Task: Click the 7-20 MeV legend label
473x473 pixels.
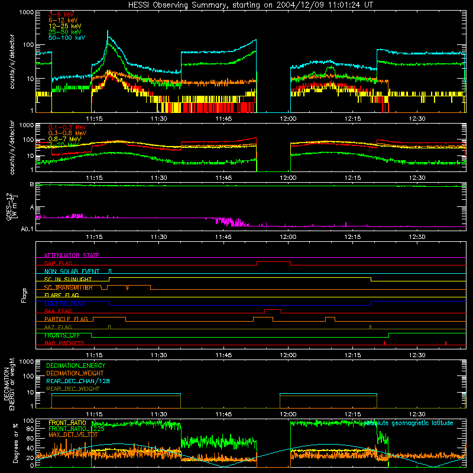Action: click(x=63, y=145)
